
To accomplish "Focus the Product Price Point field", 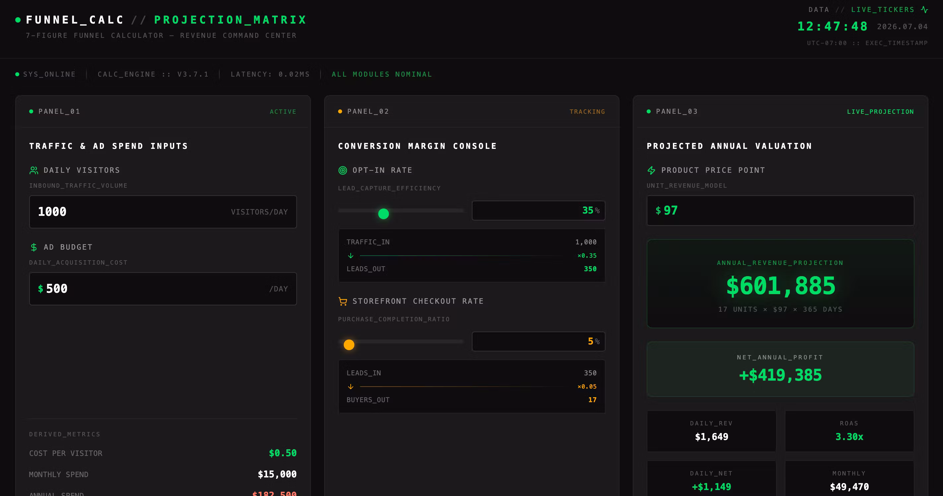I will coord(780,210).
